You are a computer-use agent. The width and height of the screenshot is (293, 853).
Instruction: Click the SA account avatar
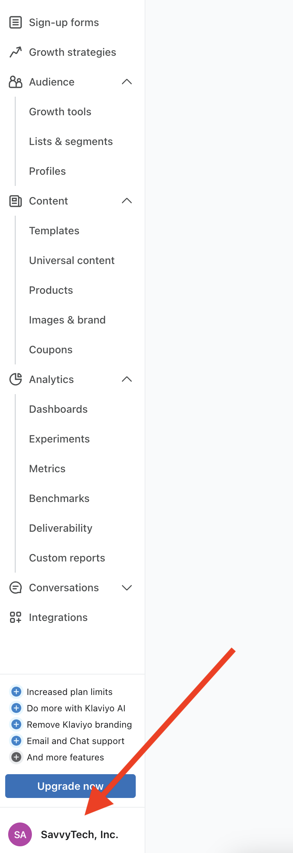click(x=20, y=834)
